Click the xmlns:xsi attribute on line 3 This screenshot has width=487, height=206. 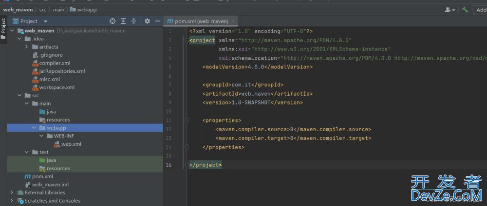coord(304,49)
